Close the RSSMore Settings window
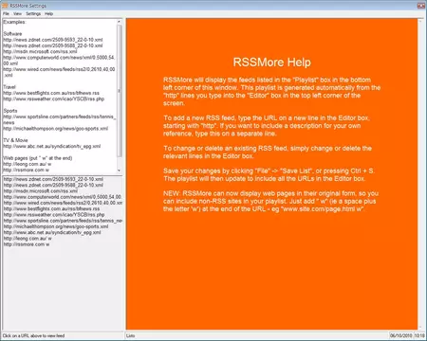This screenshot has height=341, width=427. tap(421, 6)
